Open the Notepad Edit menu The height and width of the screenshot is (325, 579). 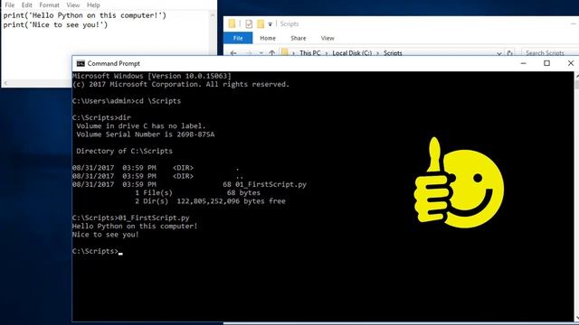click(26, 5)
